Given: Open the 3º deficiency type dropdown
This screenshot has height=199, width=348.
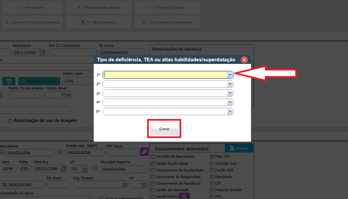Looking at the screenshot, I should click(230, 93).
